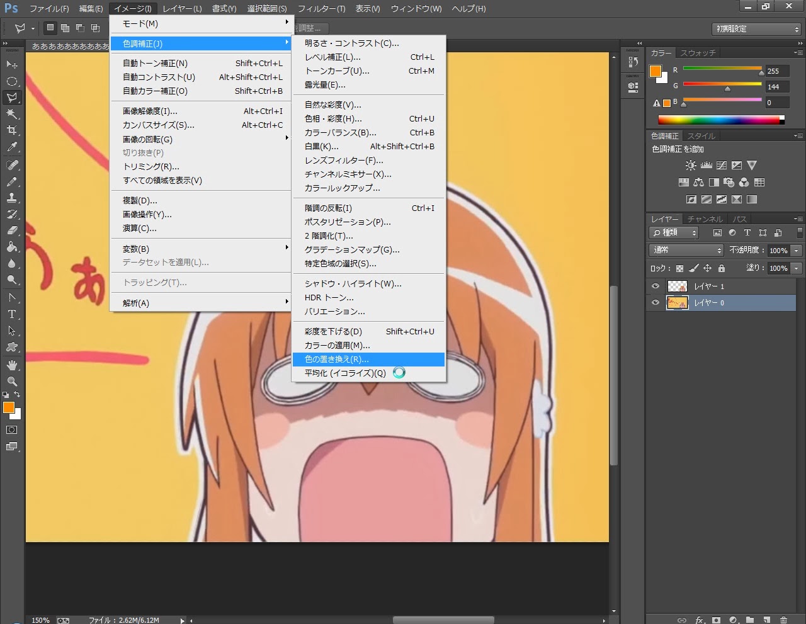Image resolution: width=806 pixels, height=624 pixels.
Task: Click the R value input field
Action: tap(777, 71)
